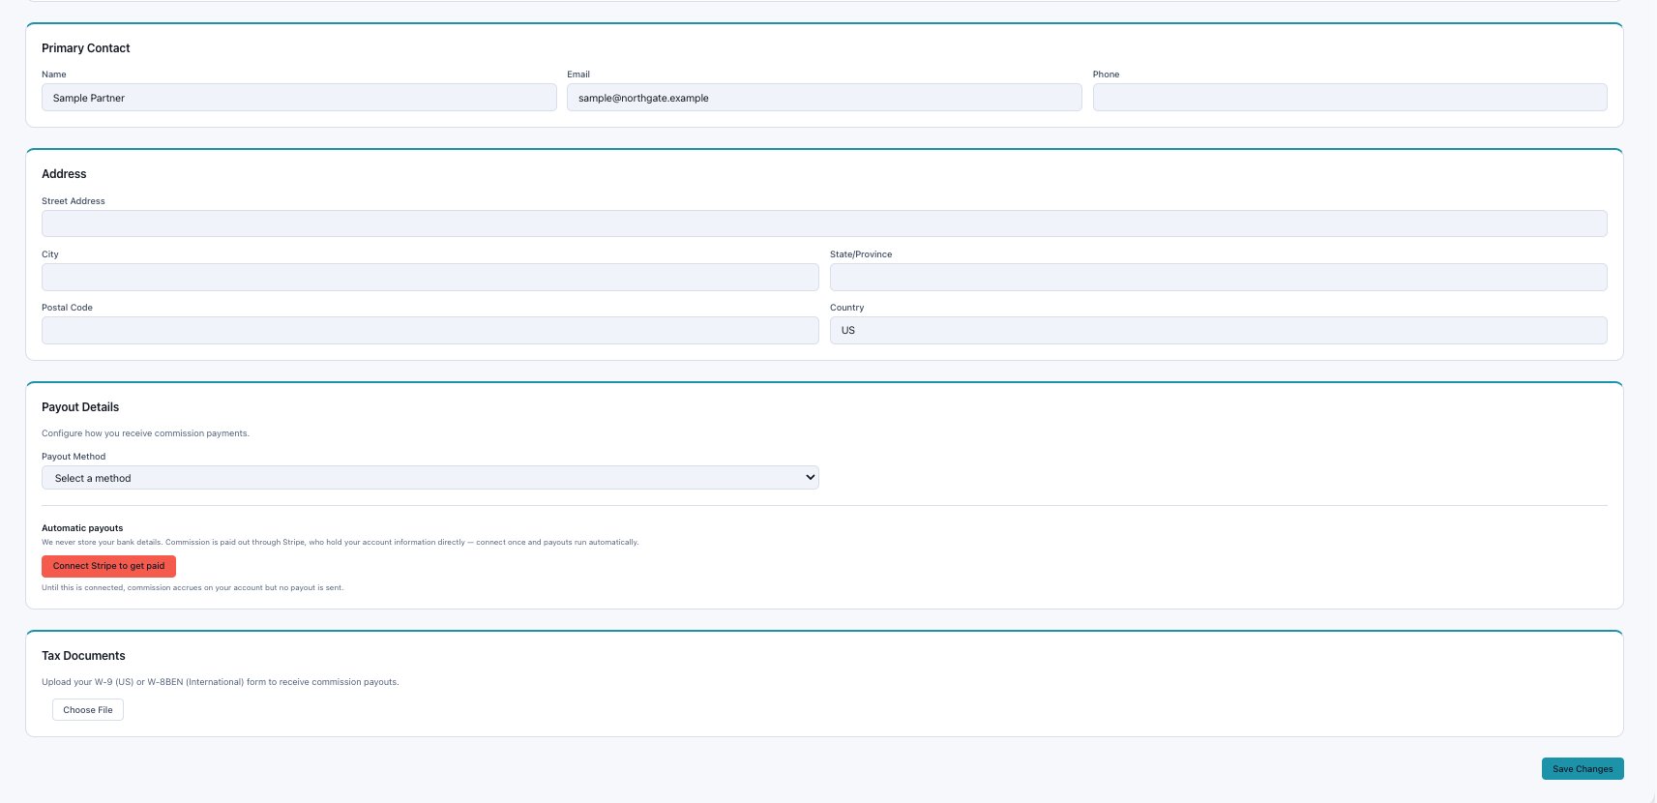Click the Primary Contact heading
Screen dimensions: 1657x803
pos(86,48)
